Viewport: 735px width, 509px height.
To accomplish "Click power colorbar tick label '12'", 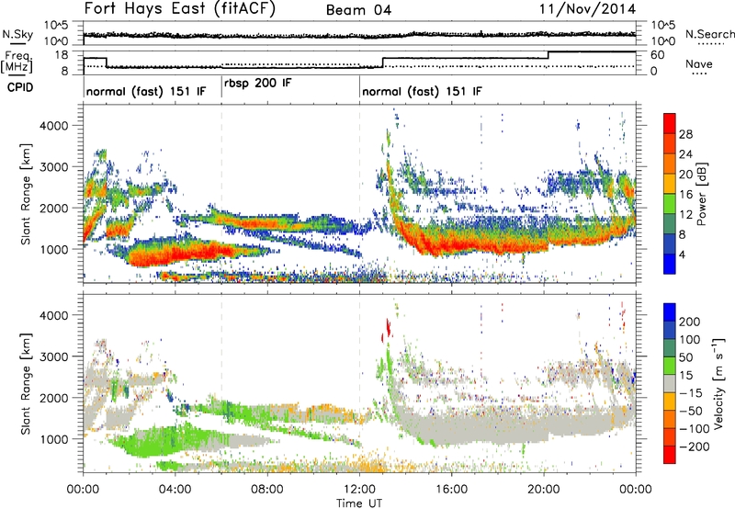I will coord(685,215).
